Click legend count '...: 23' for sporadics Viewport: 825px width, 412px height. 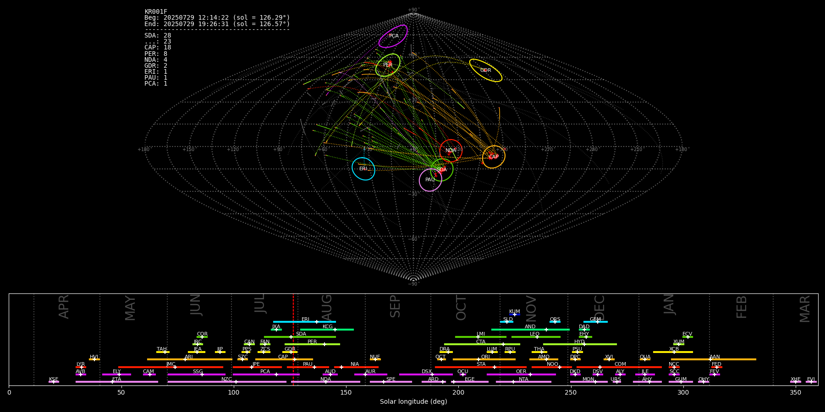[158, 42]
